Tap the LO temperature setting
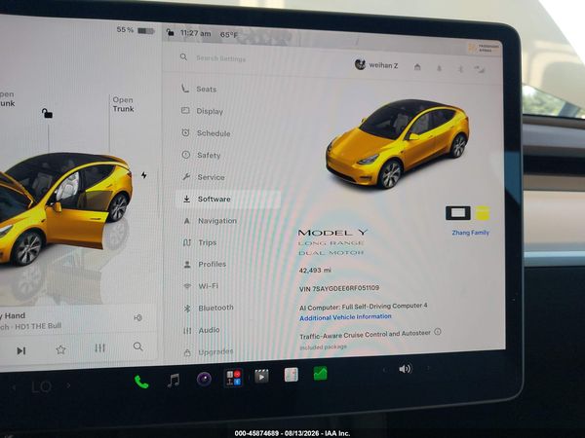 click(41, 387)
